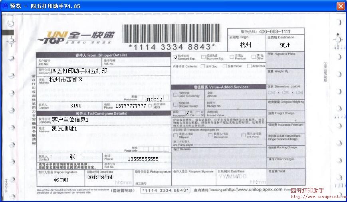
Task: Tick the MSG notification checkbox
Action: [x=150, y=106]
